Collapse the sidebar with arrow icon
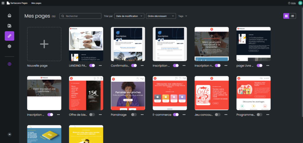Image resolution: width=303 pixels, height=143 pixels. 9,134
